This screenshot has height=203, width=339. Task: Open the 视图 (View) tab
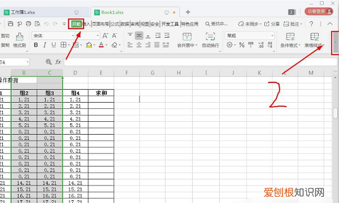tap(145, 24)
